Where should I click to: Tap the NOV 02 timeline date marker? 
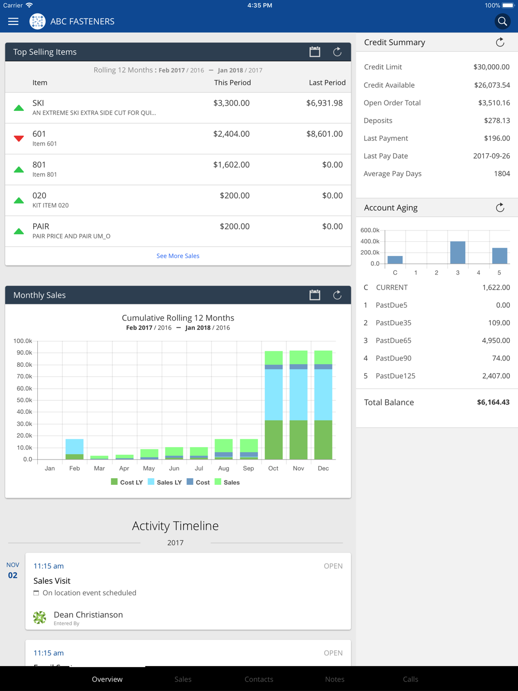click(12, 570)
